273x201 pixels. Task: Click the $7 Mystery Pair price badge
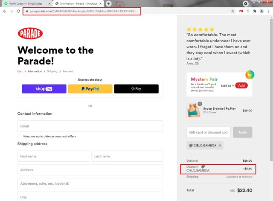click(250, 75)
